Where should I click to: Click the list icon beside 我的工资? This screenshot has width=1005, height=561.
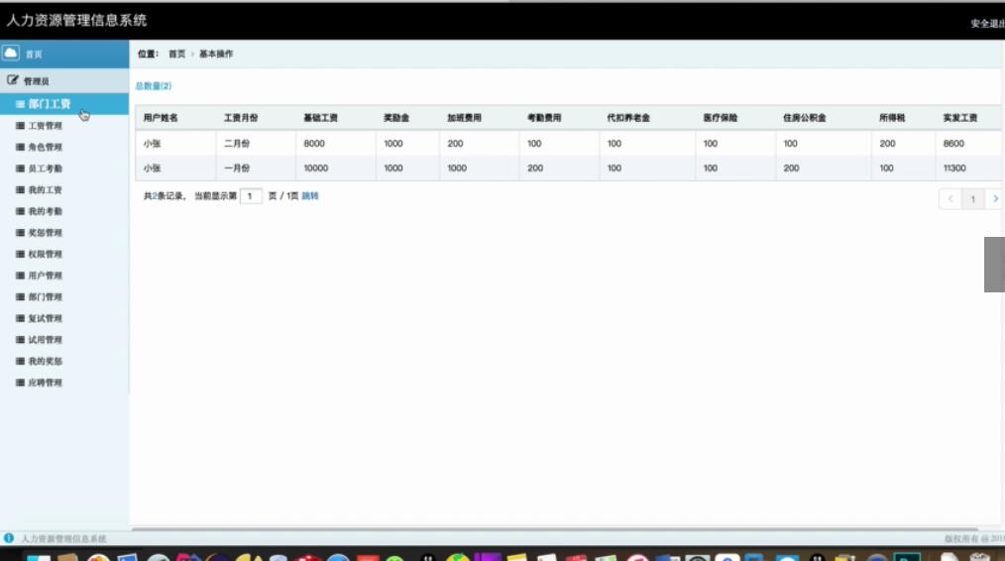20,189
